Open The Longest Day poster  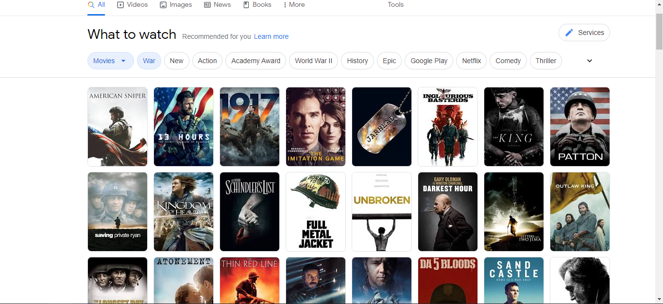118,280
